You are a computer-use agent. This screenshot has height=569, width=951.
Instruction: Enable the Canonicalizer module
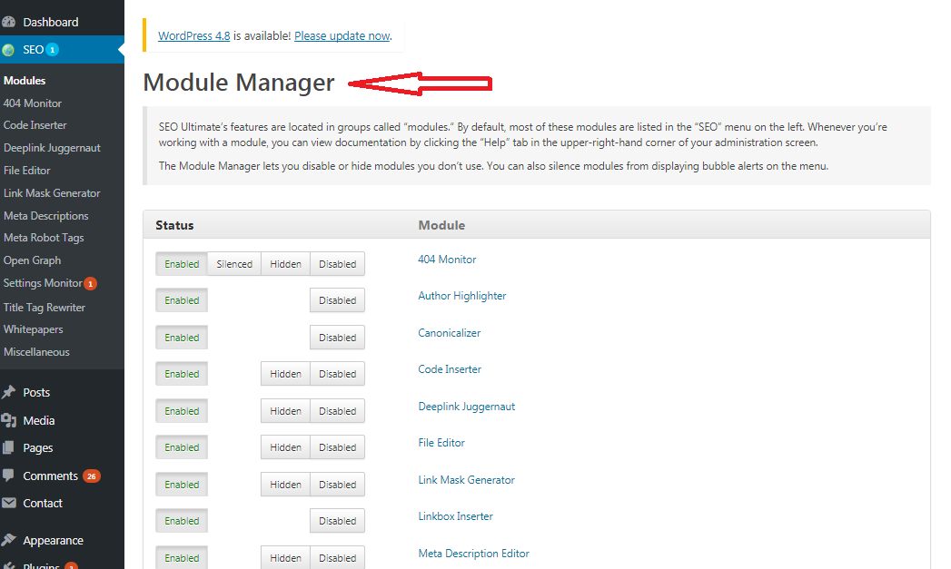(x=182, y=338)
